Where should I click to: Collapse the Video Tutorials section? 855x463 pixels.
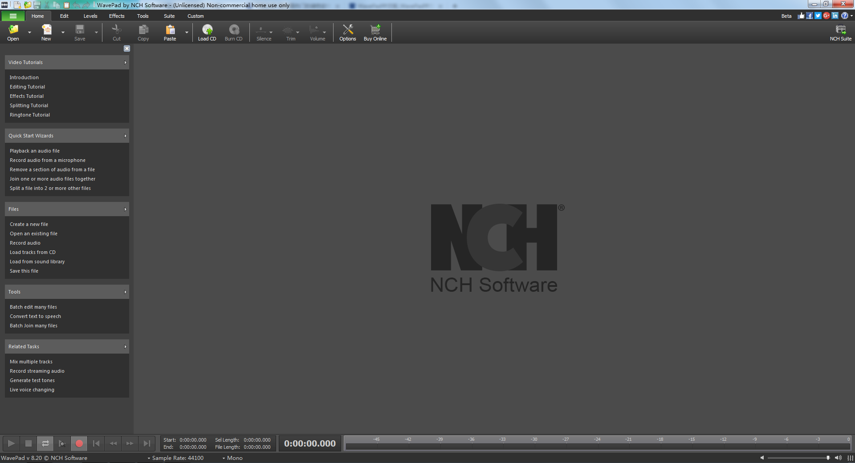pos(125,63)
